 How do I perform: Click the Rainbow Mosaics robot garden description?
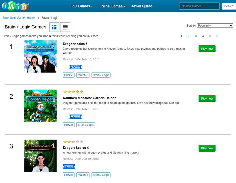click(x=121, y=103)
